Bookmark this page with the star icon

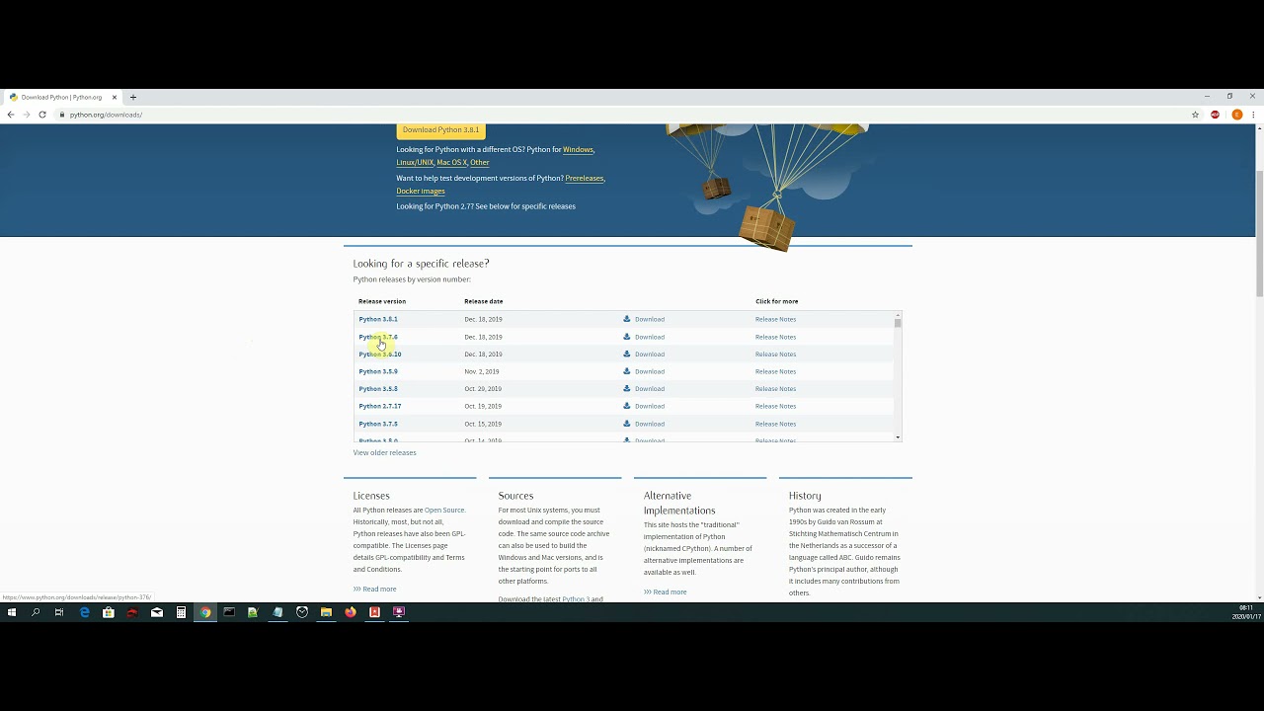[1195, 115]
